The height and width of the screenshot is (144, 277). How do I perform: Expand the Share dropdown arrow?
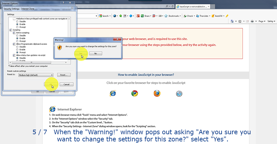151,16
